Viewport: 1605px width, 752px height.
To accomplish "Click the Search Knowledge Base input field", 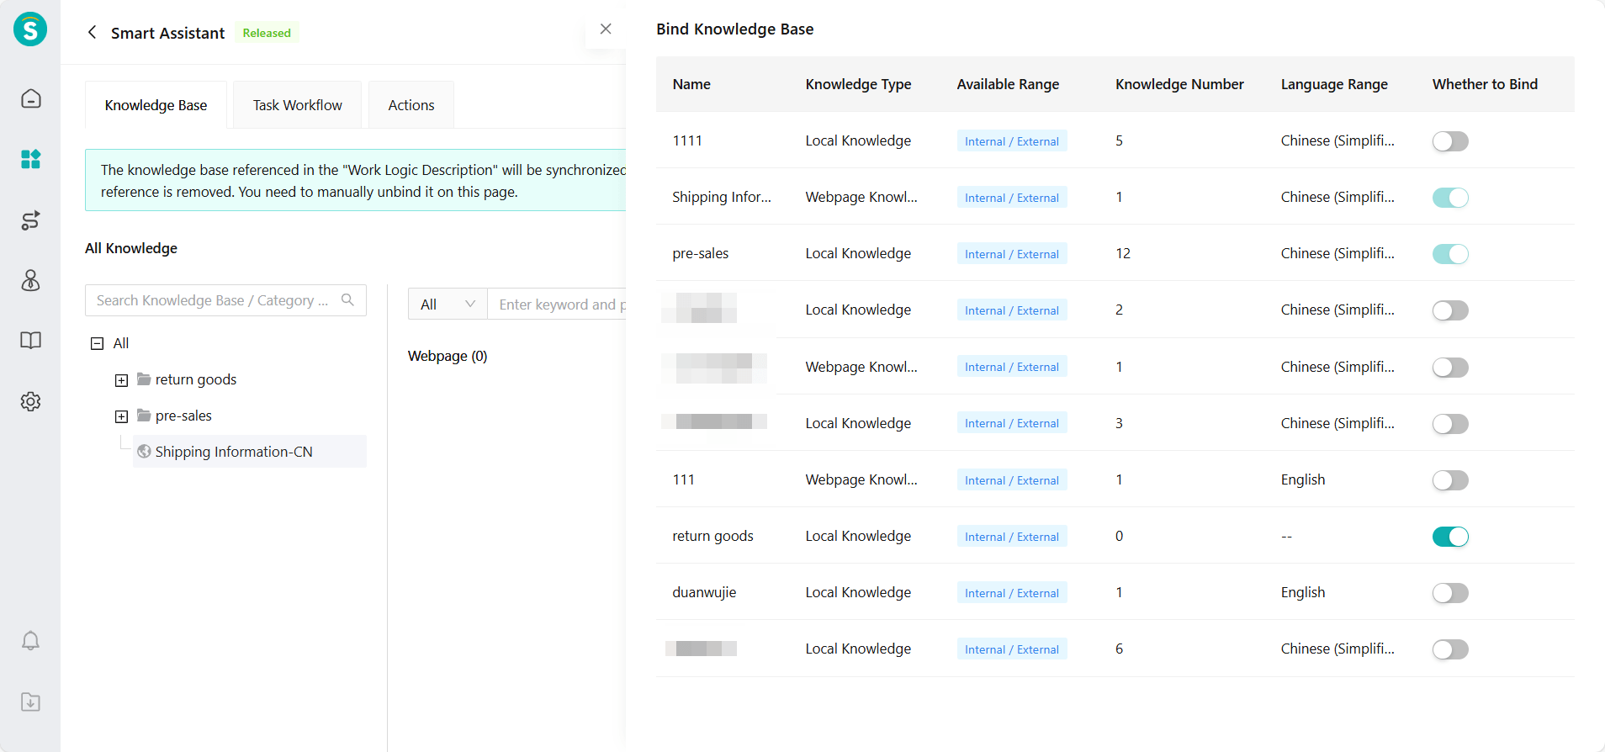I will point(213,300).
